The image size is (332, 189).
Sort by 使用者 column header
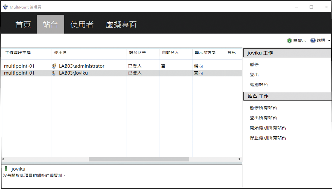[x=60, y=53]
